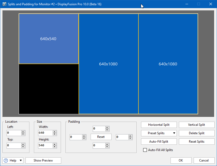Select the 640x540 top-left split region
This screenshot has height=166, width=217.
click(49, 39)
